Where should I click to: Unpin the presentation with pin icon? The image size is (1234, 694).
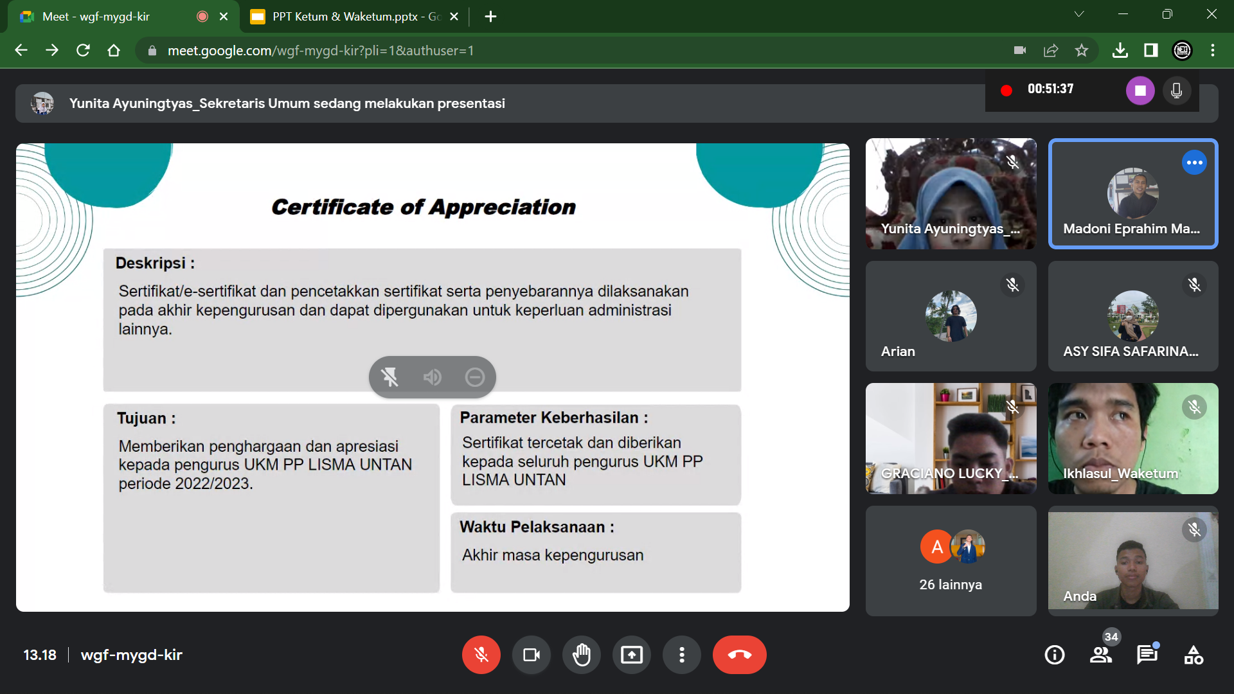tap(389, 377)
